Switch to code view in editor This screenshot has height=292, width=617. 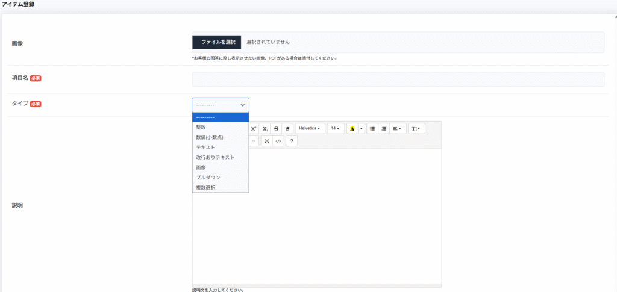[278, 141]
